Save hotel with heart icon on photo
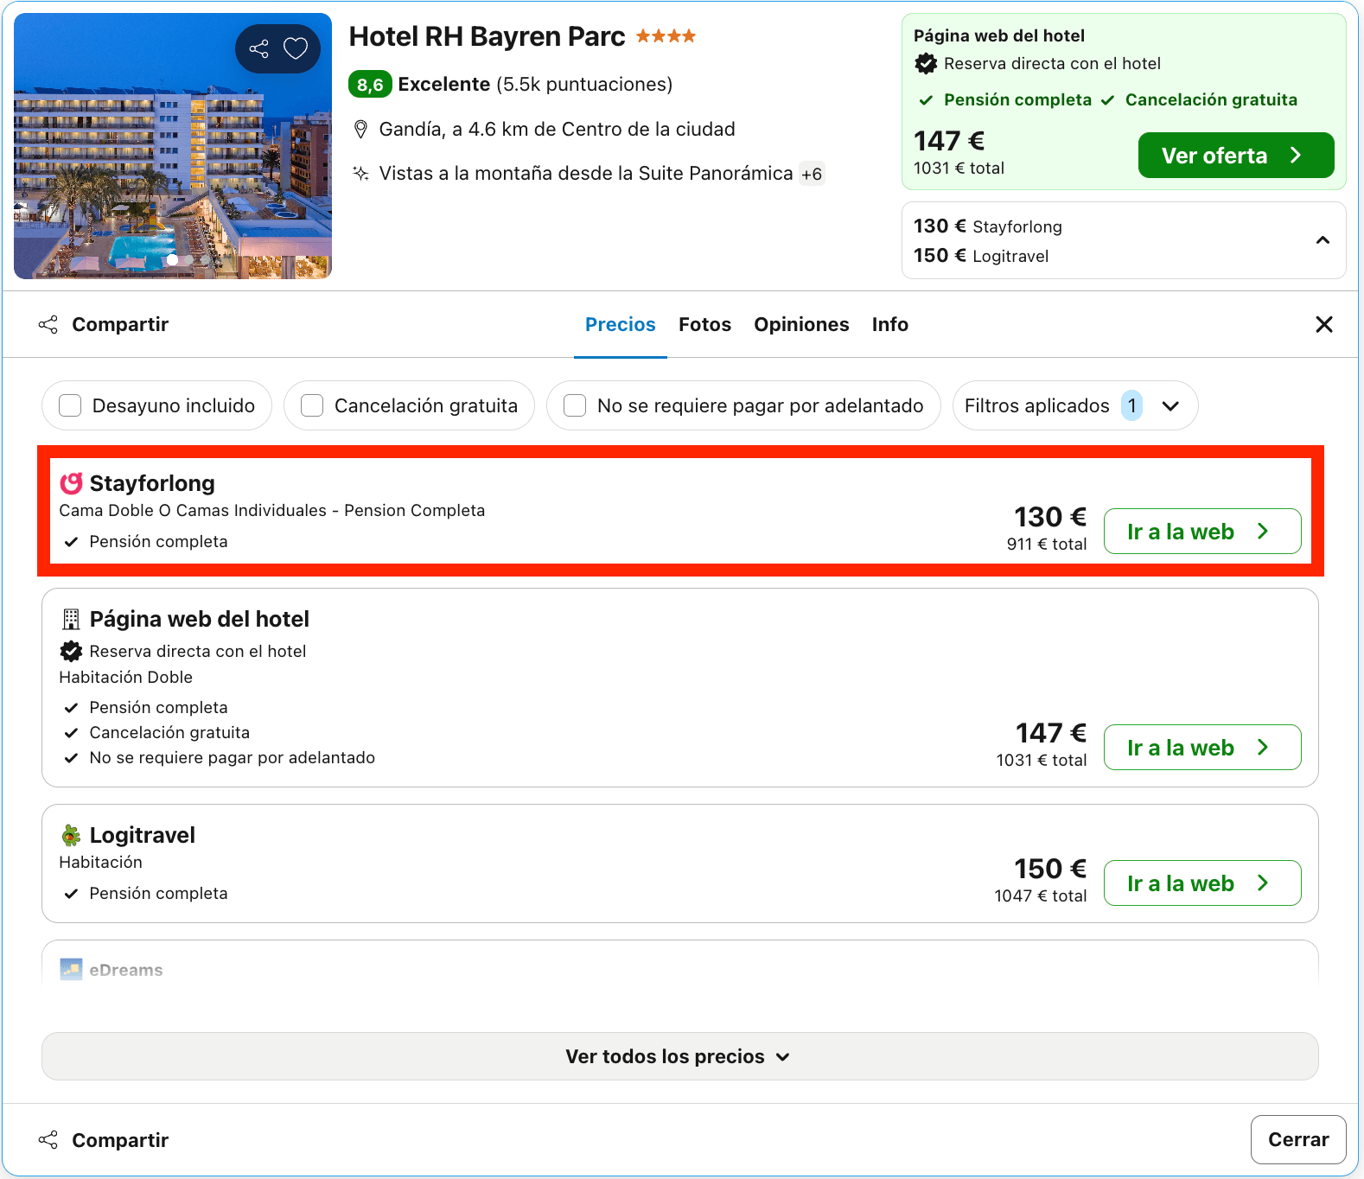The image size is (1364, 1179). pos(296,48)
